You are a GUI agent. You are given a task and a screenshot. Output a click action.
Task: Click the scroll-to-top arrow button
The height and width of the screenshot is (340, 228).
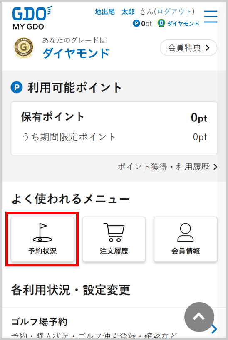(x=199, y=317)
